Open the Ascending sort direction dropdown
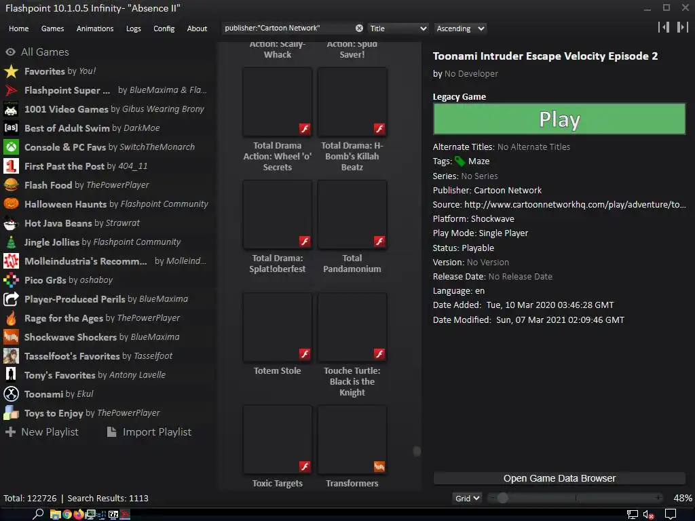 (460, 28)
